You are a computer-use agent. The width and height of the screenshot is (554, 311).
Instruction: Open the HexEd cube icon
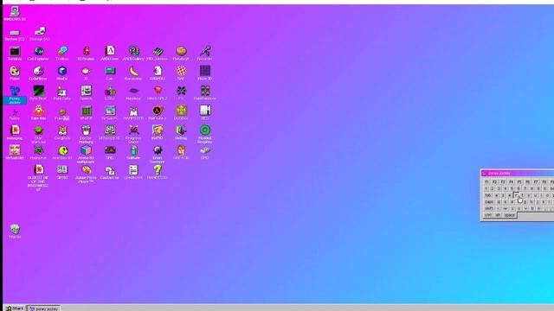[62, 73]
